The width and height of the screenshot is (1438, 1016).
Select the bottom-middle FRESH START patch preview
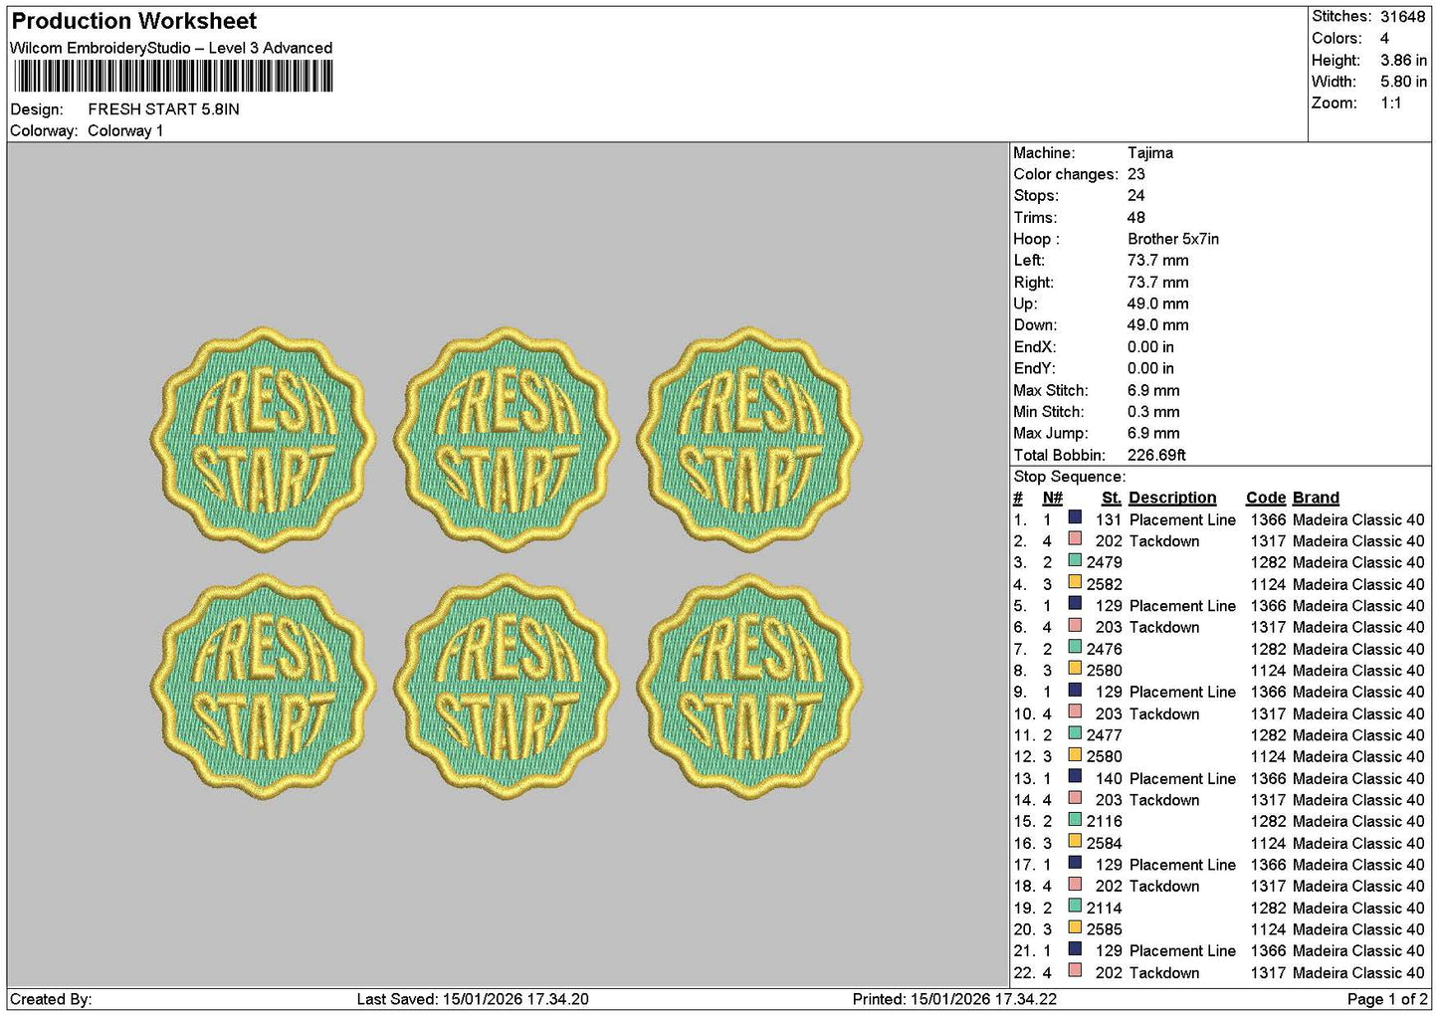[507, 687]
